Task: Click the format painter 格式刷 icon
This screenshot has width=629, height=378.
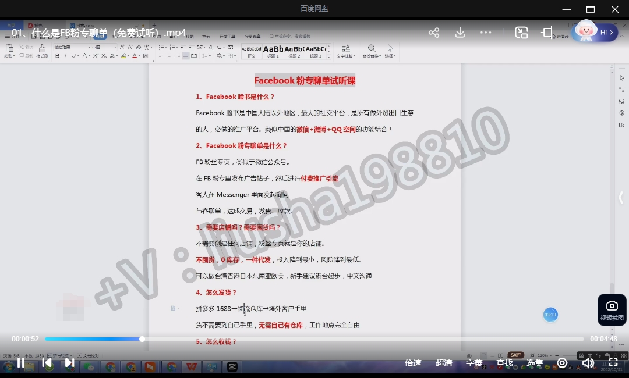Action: click(x=42, y=51)
